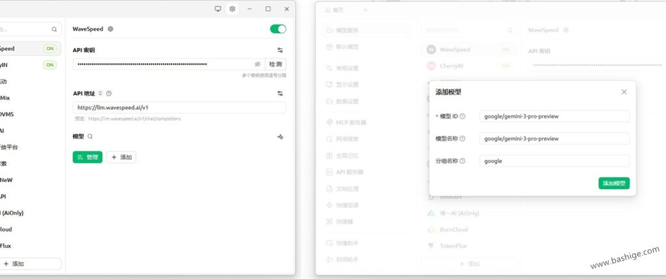Focus API address field with llm.wavespeed.ai URL
This screenshot has width=666, height=279.
[180, 107]
